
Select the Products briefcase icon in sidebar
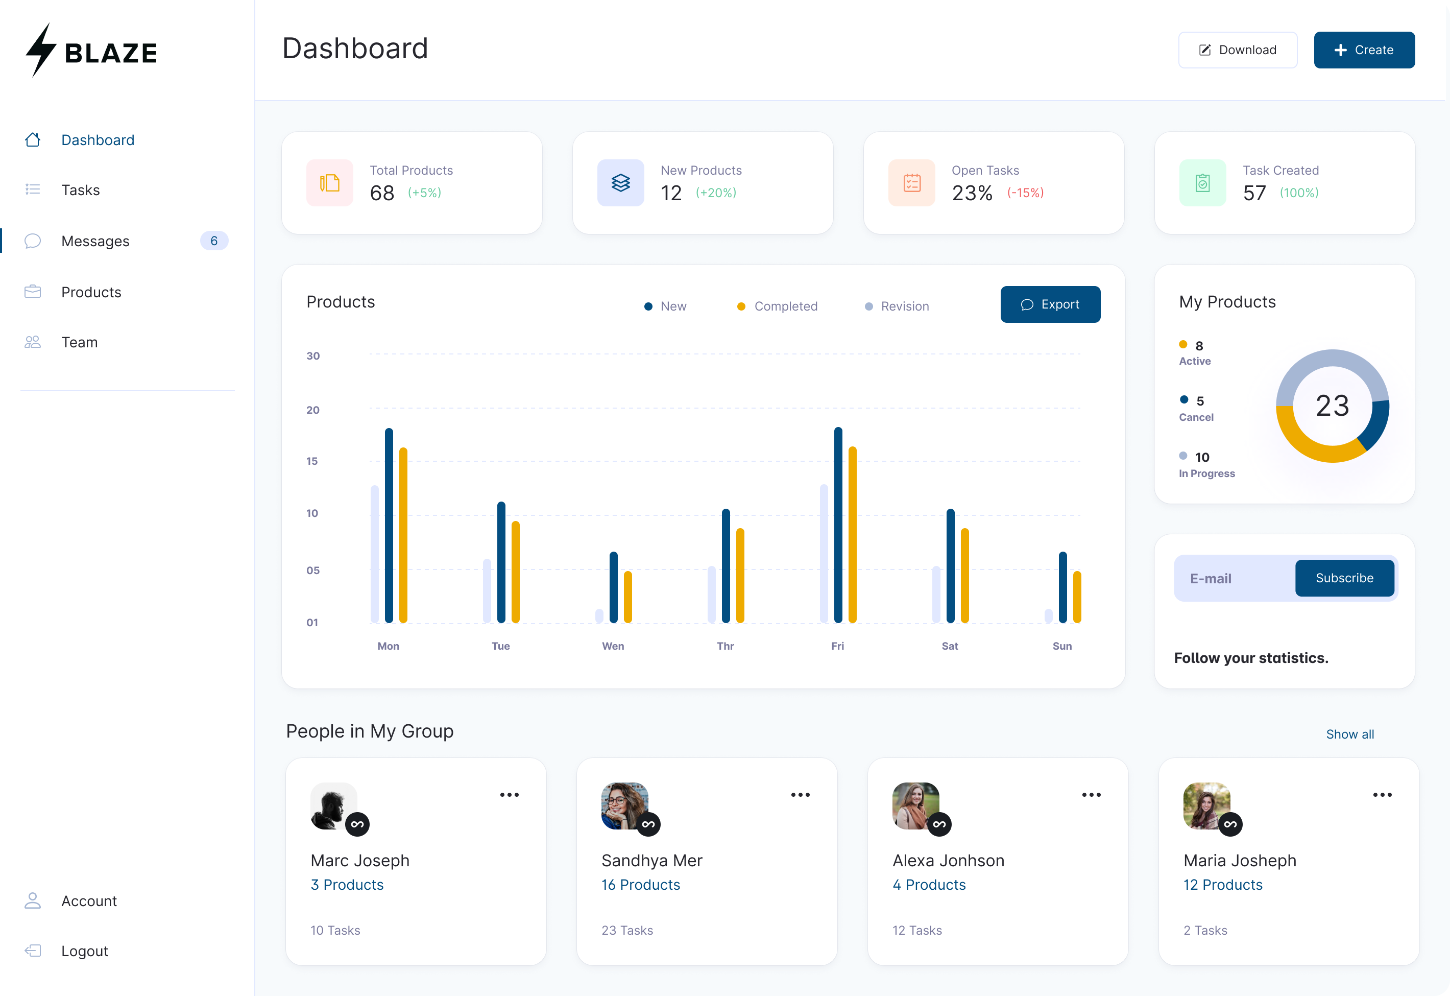pos(33,292)
